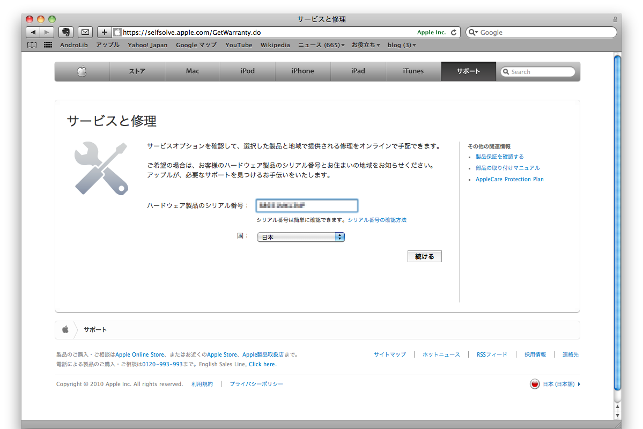Image resolution: width=643 pixels, height=429 pixels.
Task: Open 部品の取り付けマニュアル link
Action: coord(508,168)
